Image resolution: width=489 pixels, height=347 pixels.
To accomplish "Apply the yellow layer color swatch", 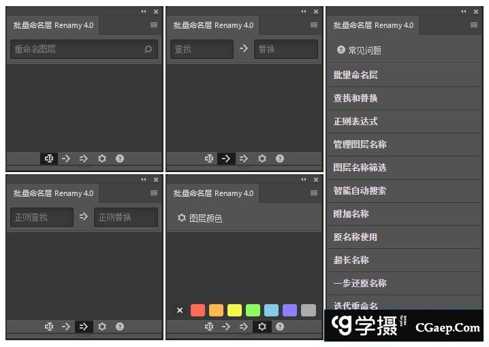I will pyautogui.click(x=234, y=310).
